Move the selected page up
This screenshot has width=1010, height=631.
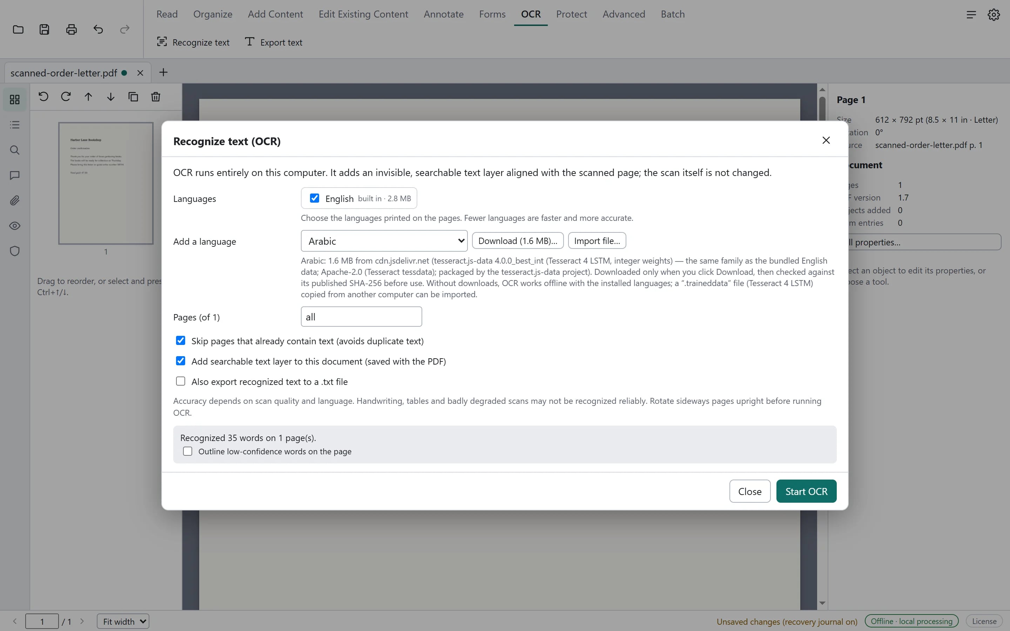tap(88, 97)
